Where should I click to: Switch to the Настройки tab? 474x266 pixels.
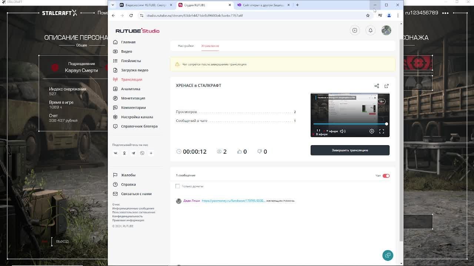coord(186,46)
